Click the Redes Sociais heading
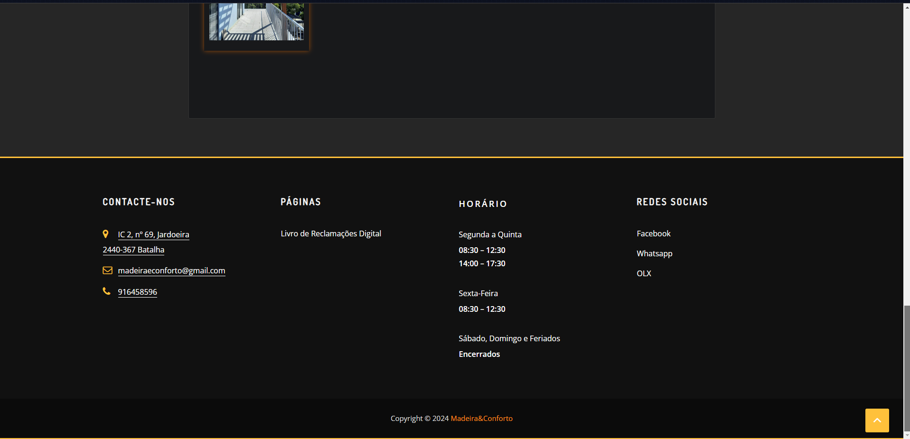The image size is (910, 439). point(672,202)
